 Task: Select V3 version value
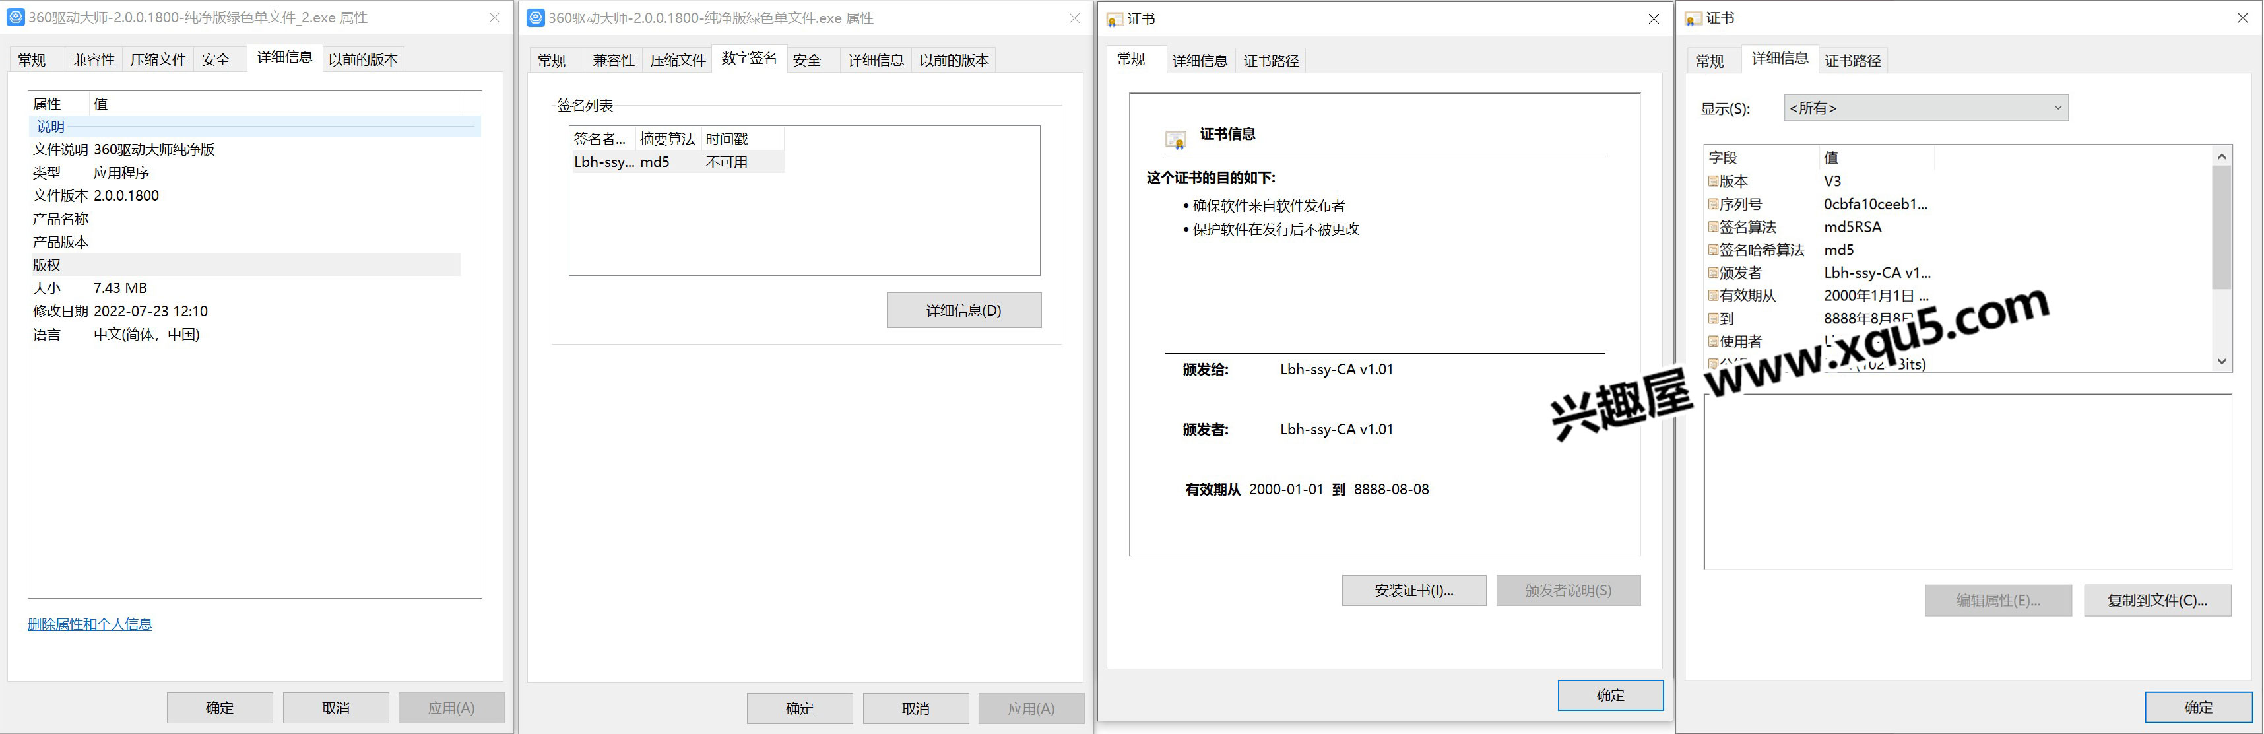pyautogui.click(x=1832, y=181)
